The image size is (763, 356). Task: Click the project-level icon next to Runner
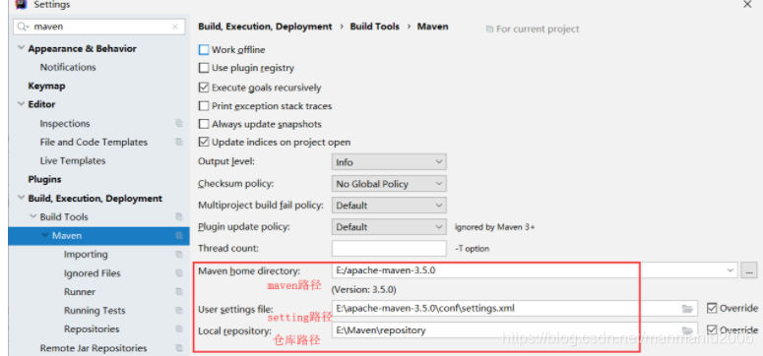click(179, 292)
